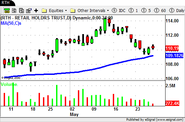Click the last red candlestick on the chart
This screenshot has width=185, height=122.
pyautogui.click(x=153, y=47)
